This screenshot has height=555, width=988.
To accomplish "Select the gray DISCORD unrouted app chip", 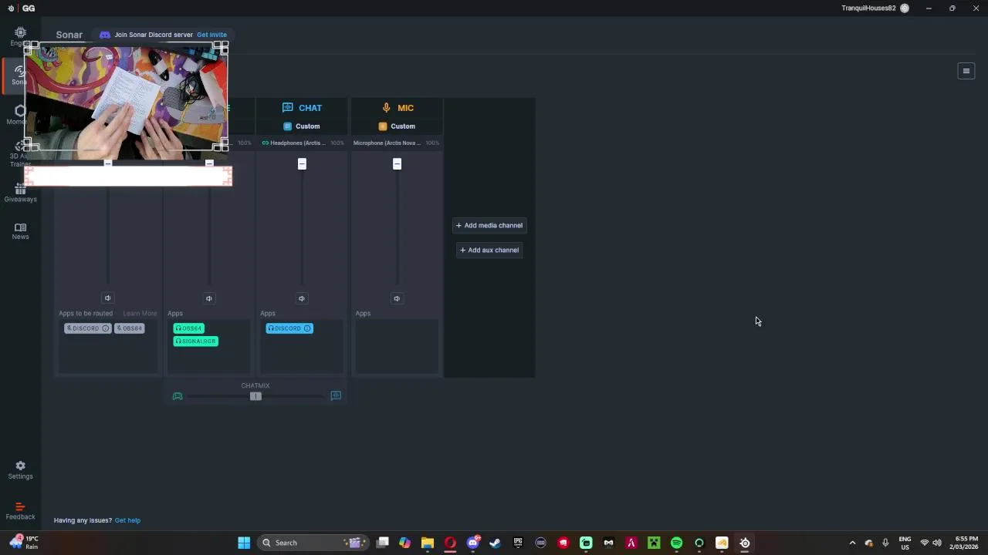I will [87, 328].
